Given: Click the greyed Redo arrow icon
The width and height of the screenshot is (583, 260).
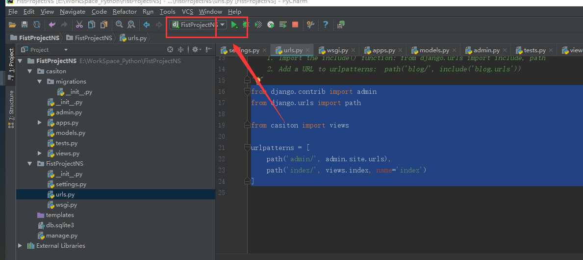Looking at the screenshot, I should click(x=64, y=25).
